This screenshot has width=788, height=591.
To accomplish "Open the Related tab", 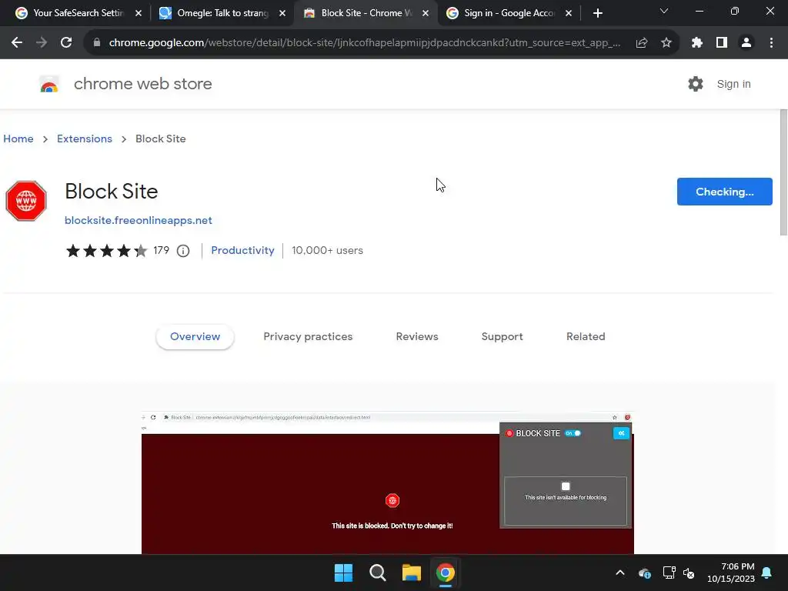I will [586, 337].
